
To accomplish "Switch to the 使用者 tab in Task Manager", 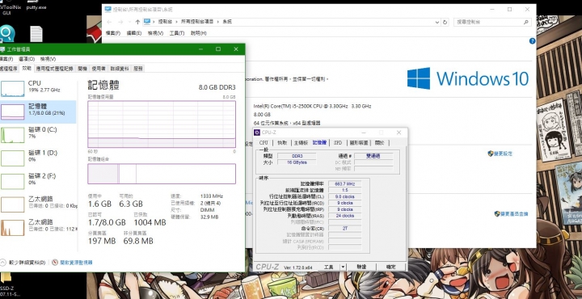I will (x=99, y=69).
